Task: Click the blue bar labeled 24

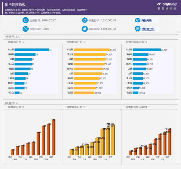Action: pyautogui.click(x=20, y=78)
